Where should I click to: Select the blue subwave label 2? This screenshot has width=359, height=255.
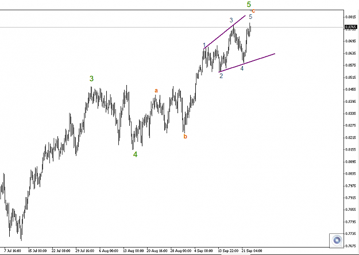221,76
